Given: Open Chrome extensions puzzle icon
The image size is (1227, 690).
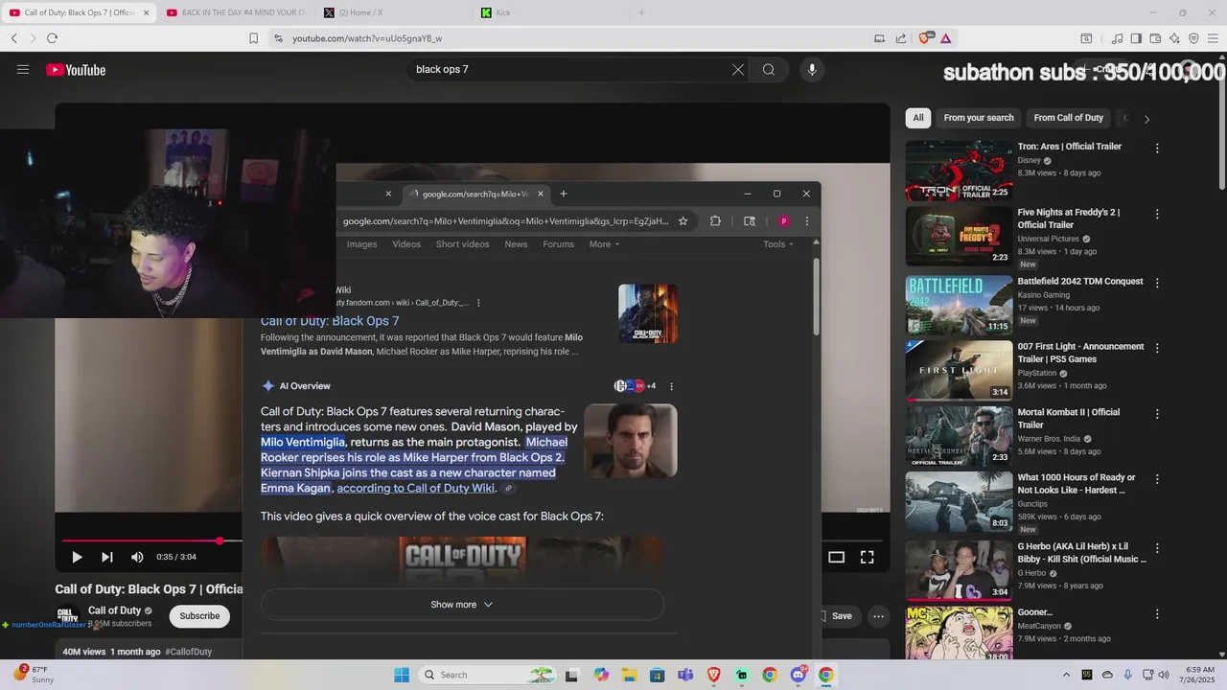Looking at the screenshot, I should click(x=715, y=221).
